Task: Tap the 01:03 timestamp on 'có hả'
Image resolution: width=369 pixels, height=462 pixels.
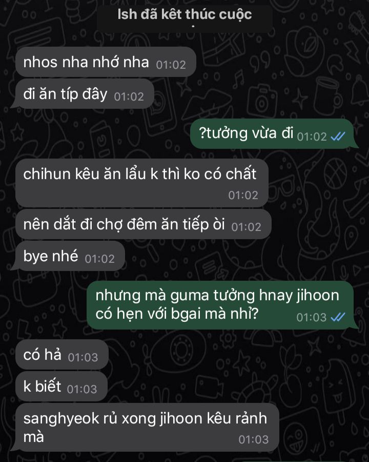Action: tap(83, 357)
